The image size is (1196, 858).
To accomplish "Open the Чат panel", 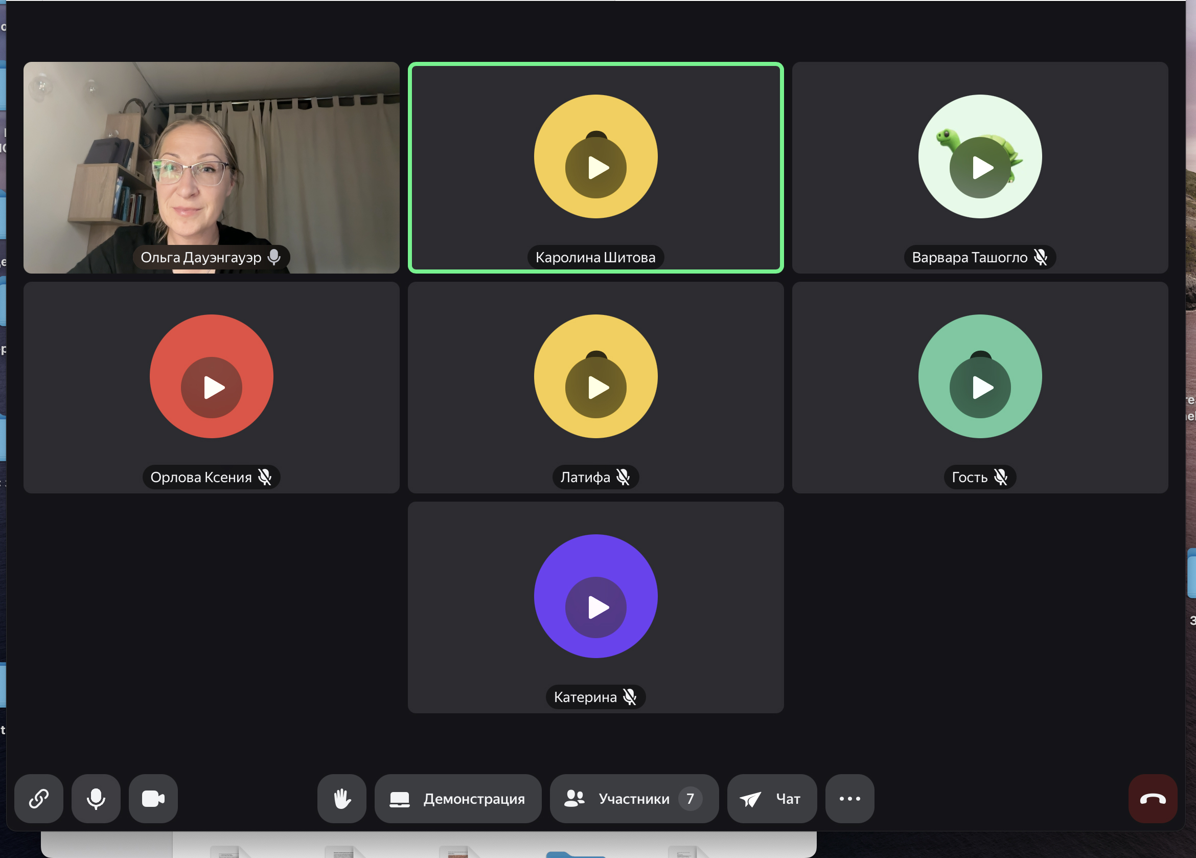I will pyautogui.click(x=771, y=798).
